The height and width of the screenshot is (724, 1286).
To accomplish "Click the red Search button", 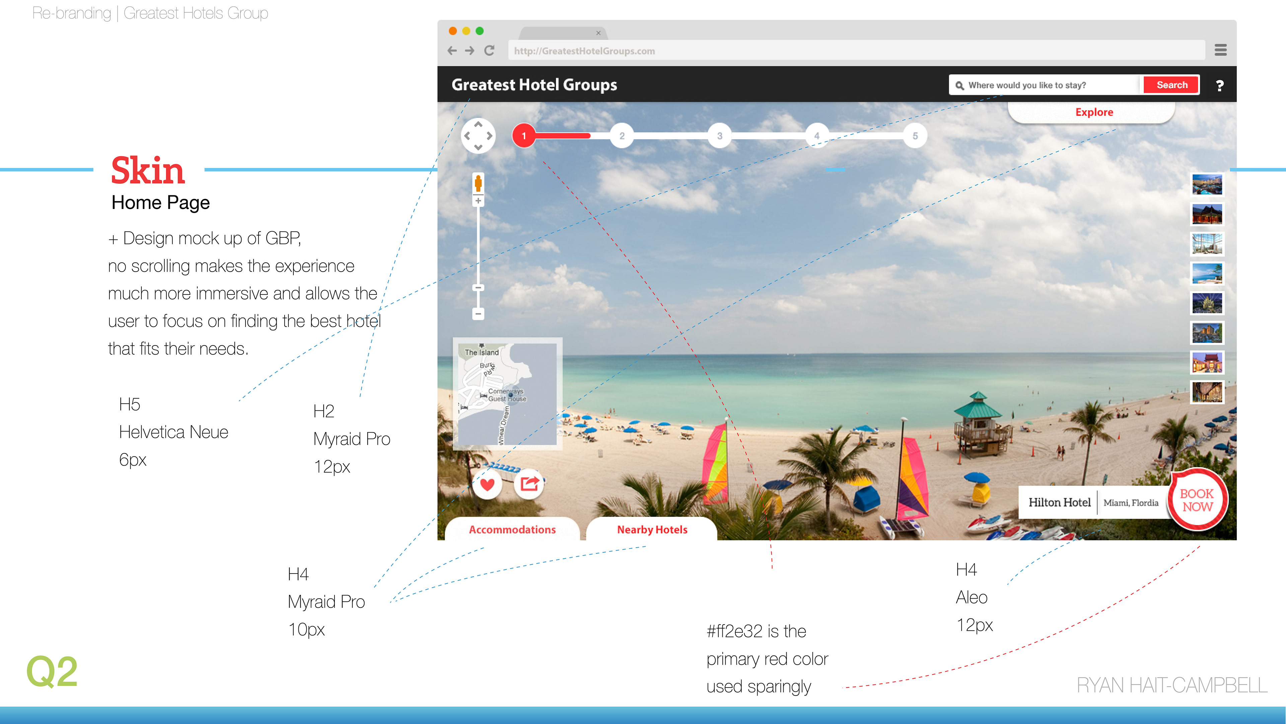I will point(1171,85).
